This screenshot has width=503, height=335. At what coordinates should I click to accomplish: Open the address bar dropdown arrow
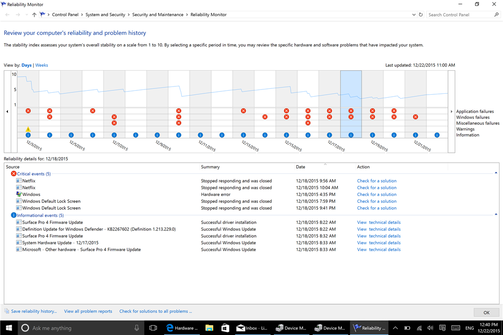[414, 14]
